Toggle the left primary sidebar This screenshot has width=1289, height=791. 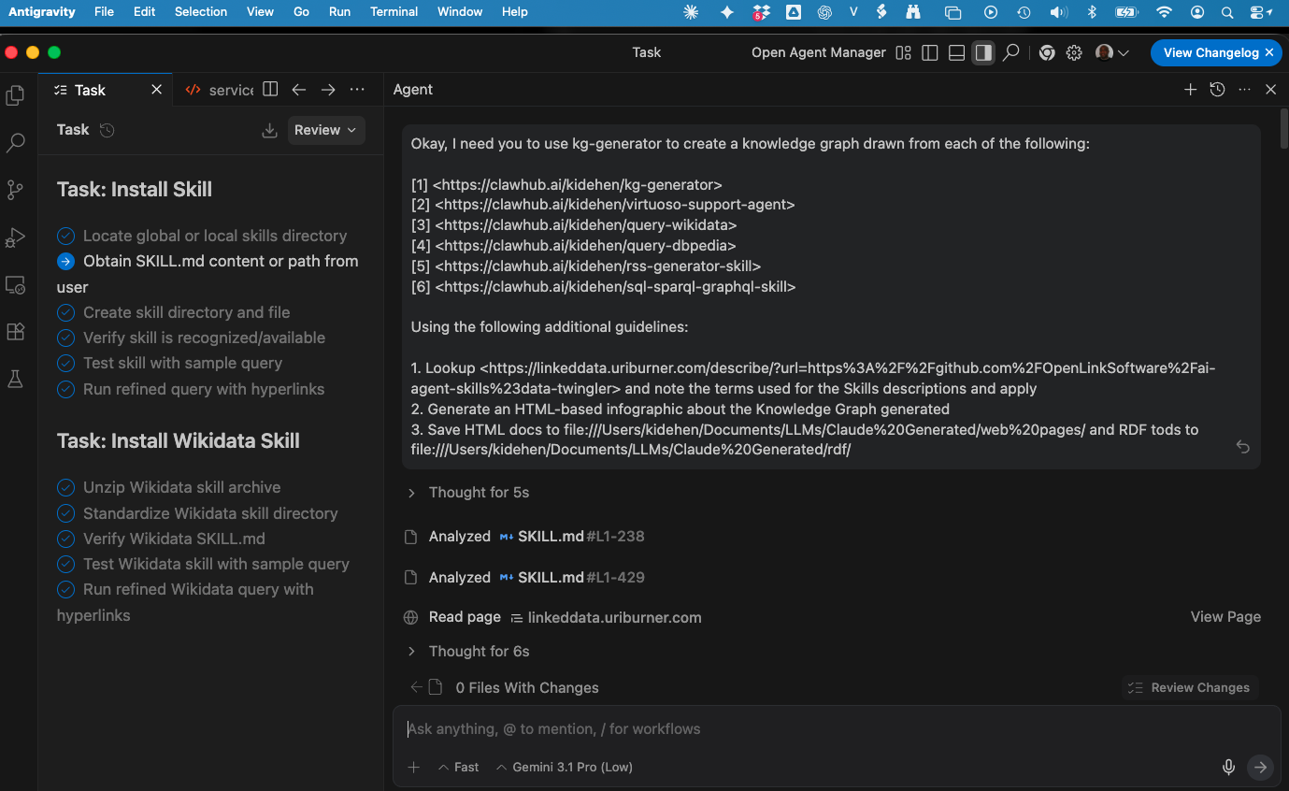929,53
